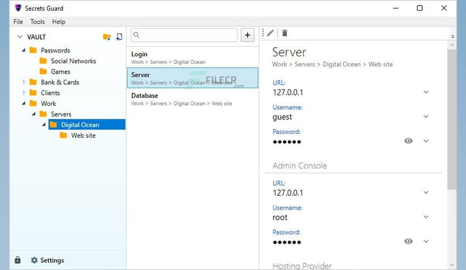Open dropdown for Server URL 127.0.0.1
The width and height of the screenshot is (466, 270).
tap(426, 92)
